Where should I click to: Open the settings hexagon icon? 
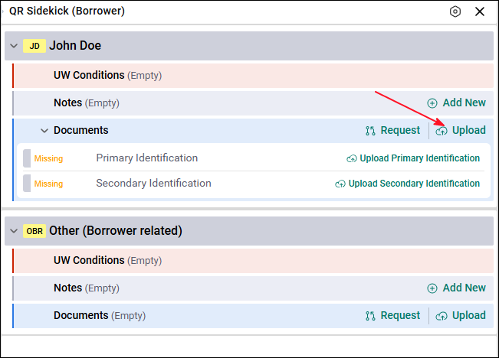click(x=455, y=11)
